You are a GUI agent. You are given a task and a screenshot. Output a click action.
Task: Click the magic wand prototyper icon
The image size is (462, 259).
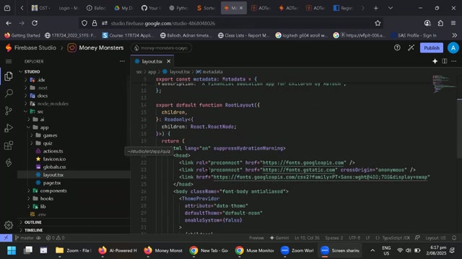coord(411,47)
